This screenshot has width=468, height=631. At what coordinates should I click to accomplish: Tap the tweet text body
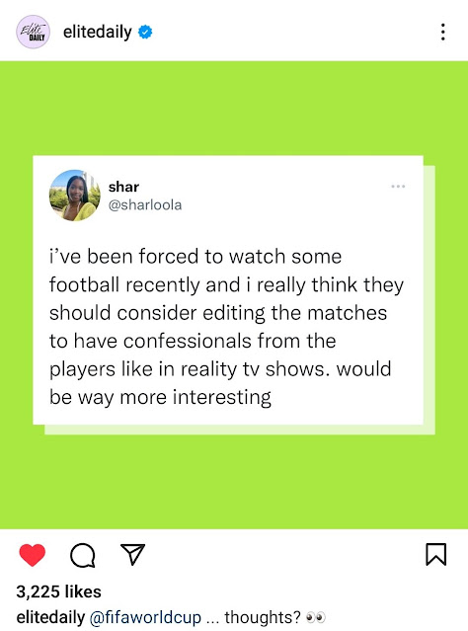click(226, 327)
